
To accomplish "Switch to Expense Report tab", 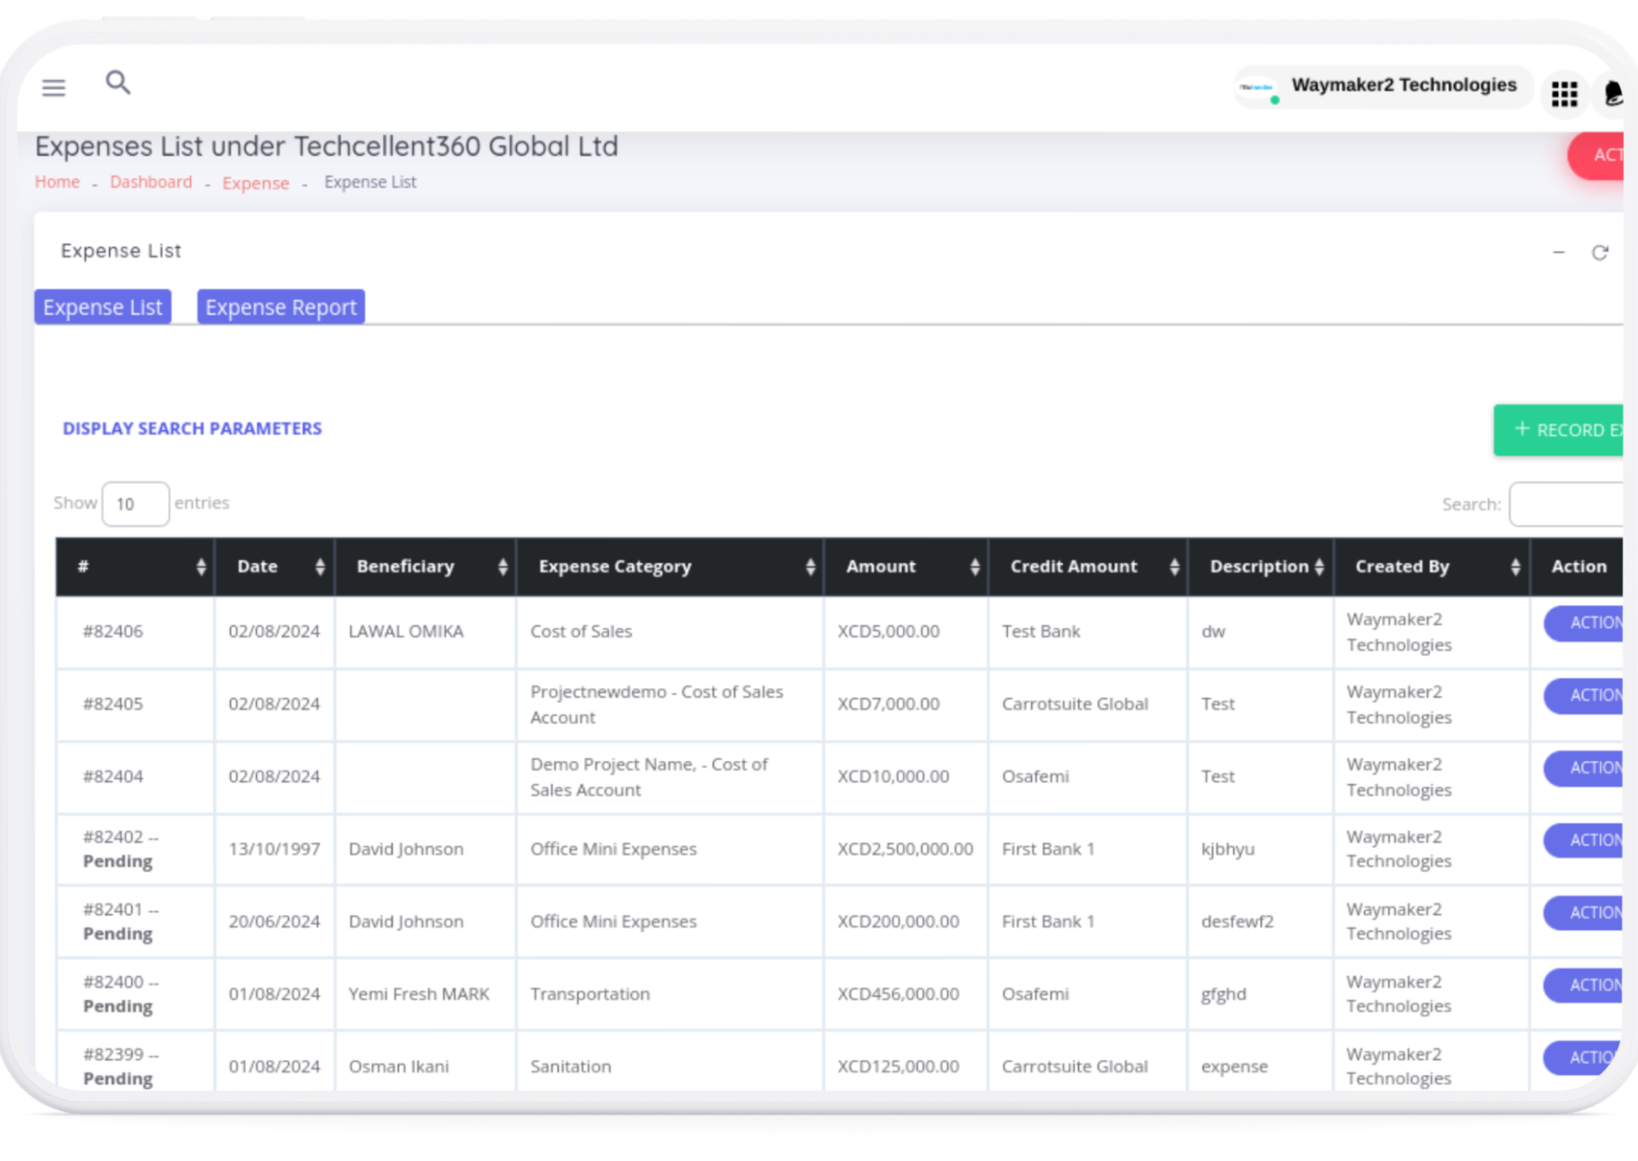I will pyautogui.click(x=281, y=307).
